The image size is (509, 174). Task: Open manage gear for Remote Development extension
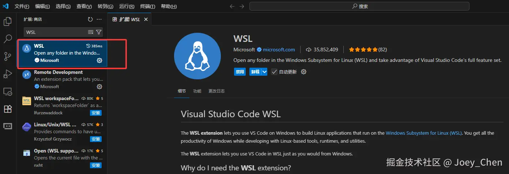click(x=99, y=87)
